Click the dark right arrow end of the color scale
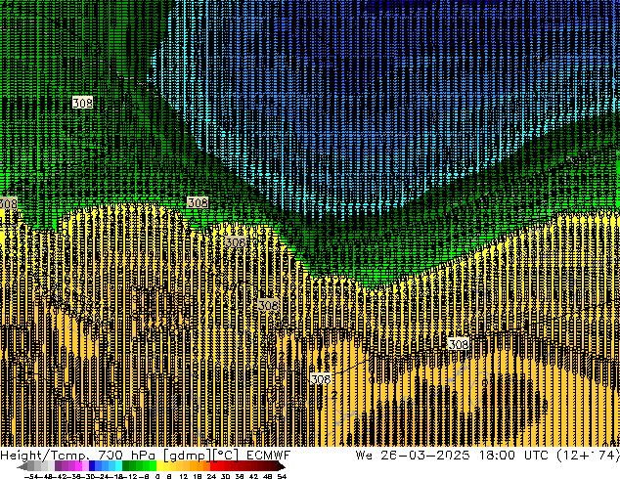 point(281,466)
